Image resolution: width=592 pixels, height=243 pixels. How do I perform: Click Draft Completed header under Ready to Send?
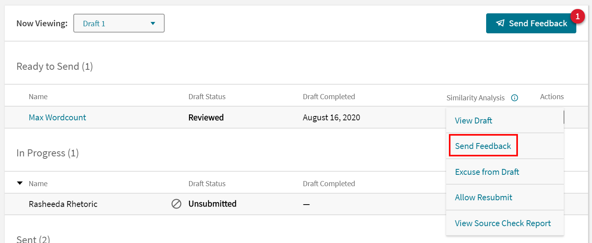(329, 97)
